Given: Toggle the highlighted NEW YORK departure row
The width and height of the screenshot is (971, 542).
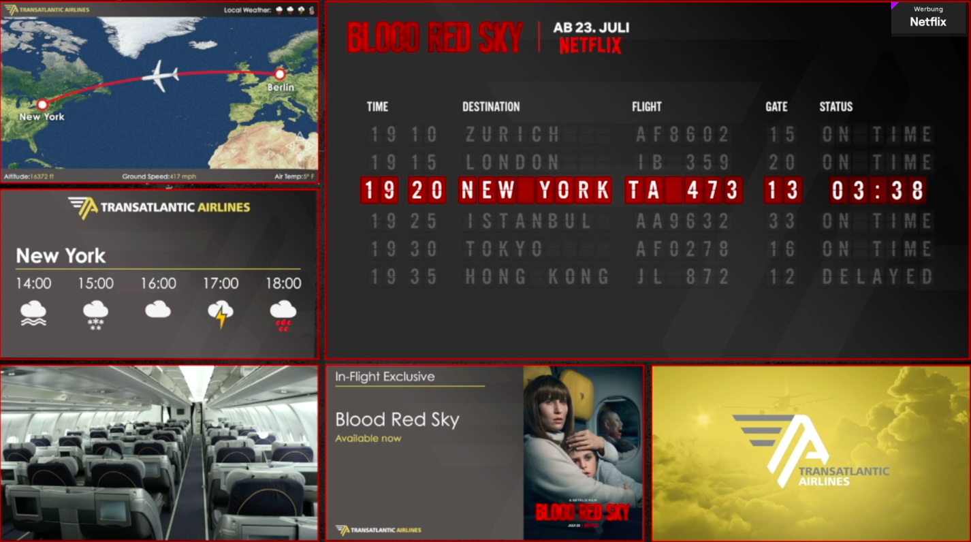Looking at the screenshot, I should 647,190.
